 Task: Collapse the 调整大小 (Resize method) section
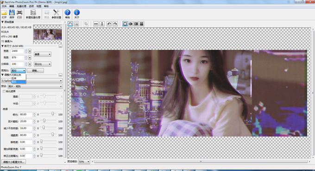pyautogui.click(x=2, y=75)
